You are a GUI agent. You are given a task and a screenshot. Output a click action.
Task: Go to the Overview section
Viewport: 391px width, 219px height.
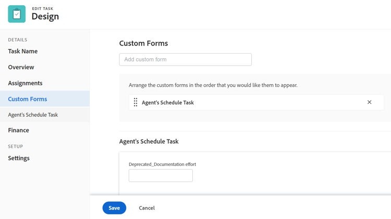pos(21,67)
